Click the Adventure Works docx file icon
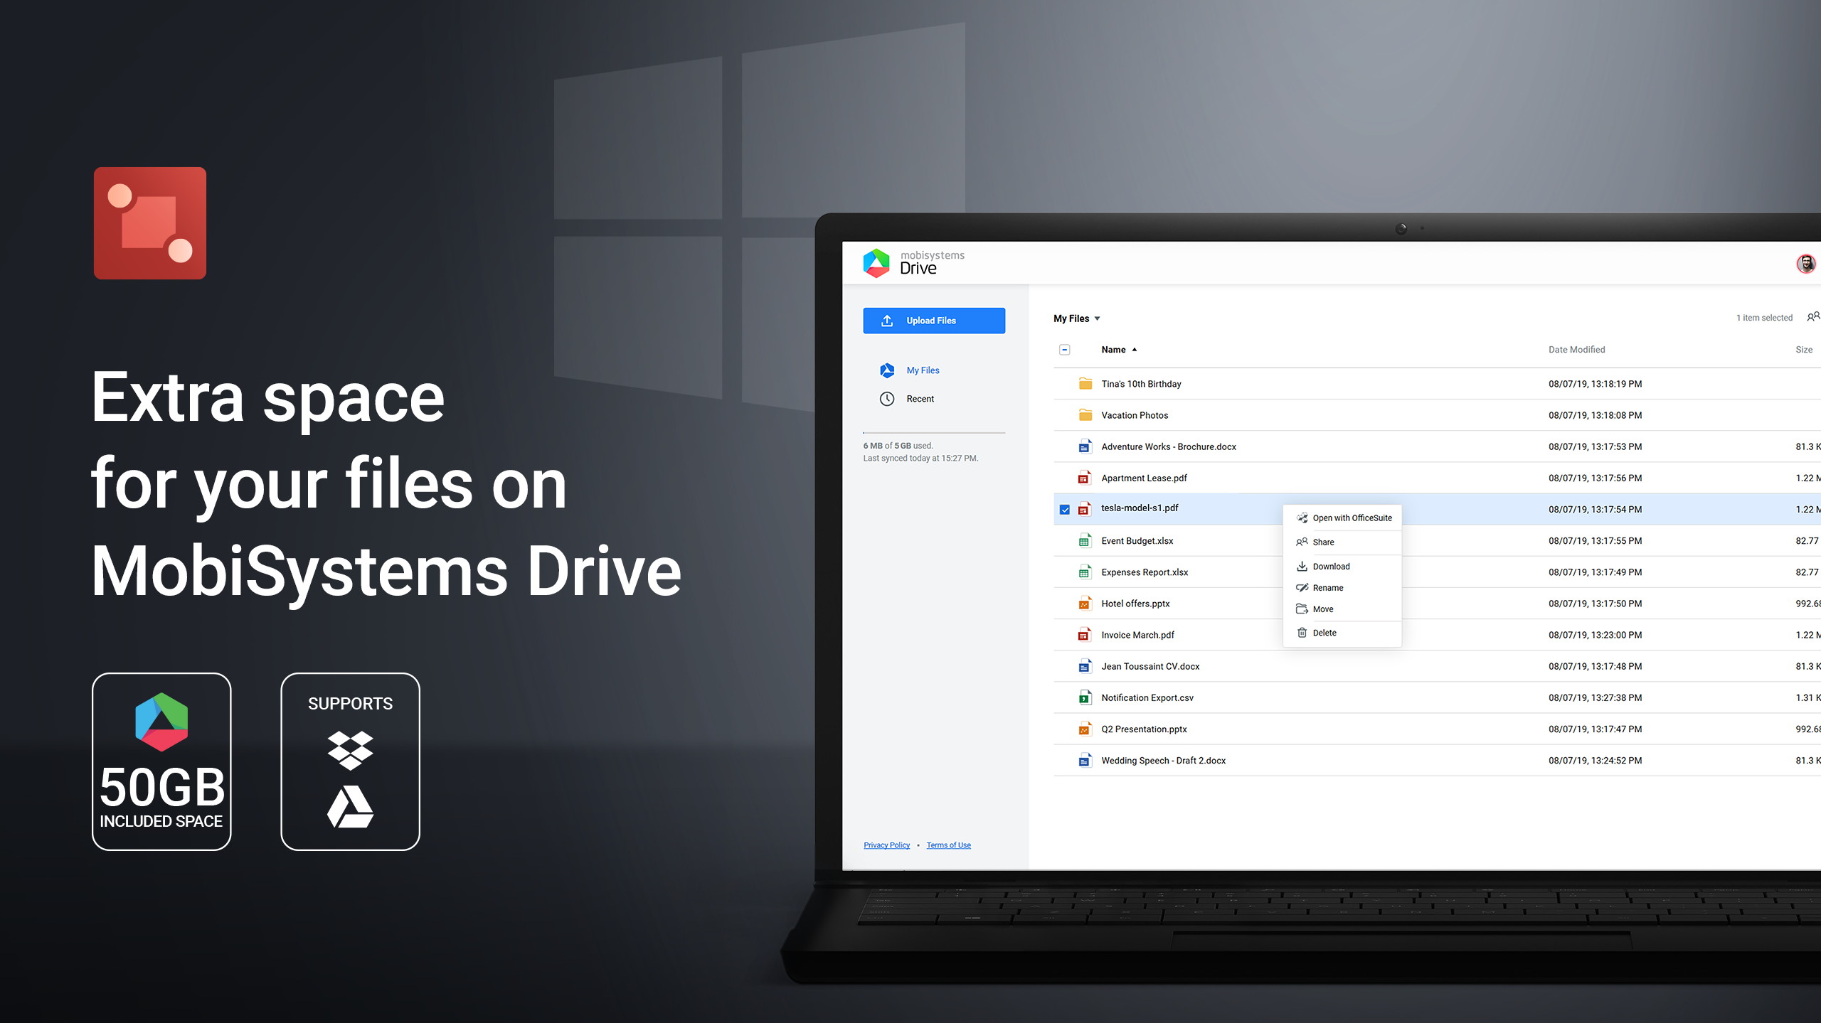This screenshot has height=1023, width=1821. pyautogui.click(x=1085, y=446)
